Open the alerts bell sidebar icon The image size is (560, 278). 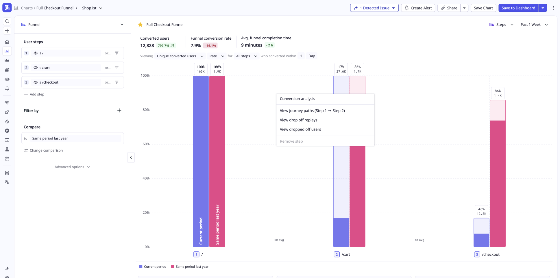tap(7, 89)
